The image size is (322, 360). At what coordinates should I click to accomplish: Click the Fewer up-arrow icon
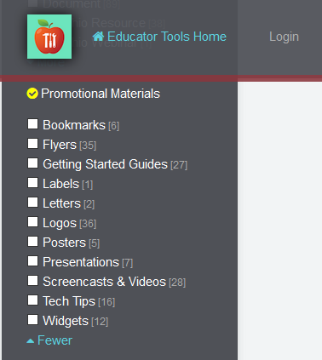point(31,341)
